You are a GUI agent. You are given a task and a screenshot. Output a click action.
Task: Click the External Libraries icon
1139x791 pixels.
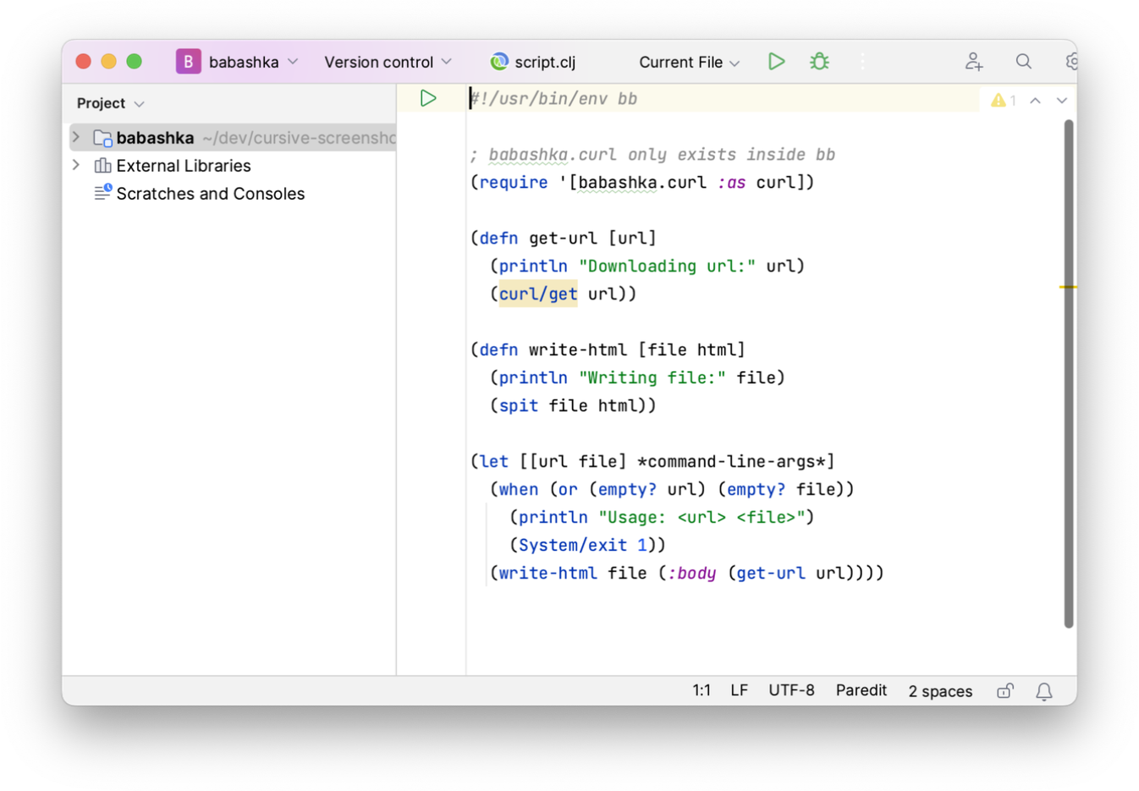click(x=102, y=166)
